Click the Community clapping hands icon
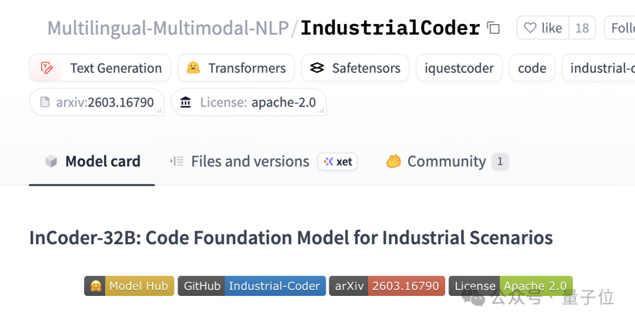Image resolution: width=635 pixels, height=323 pixels. pos(393,161)
